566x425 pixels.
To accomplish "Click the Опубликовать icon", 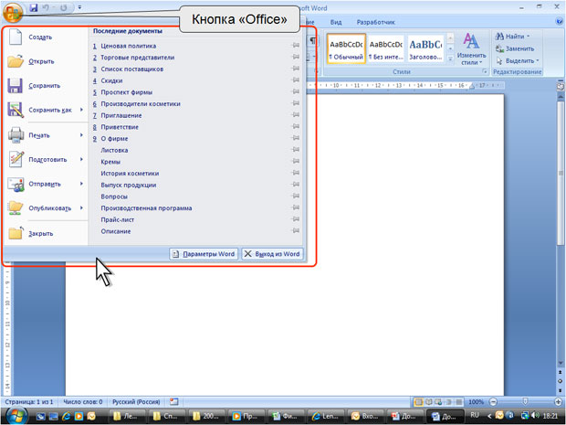I will click(x=16, y=208).
